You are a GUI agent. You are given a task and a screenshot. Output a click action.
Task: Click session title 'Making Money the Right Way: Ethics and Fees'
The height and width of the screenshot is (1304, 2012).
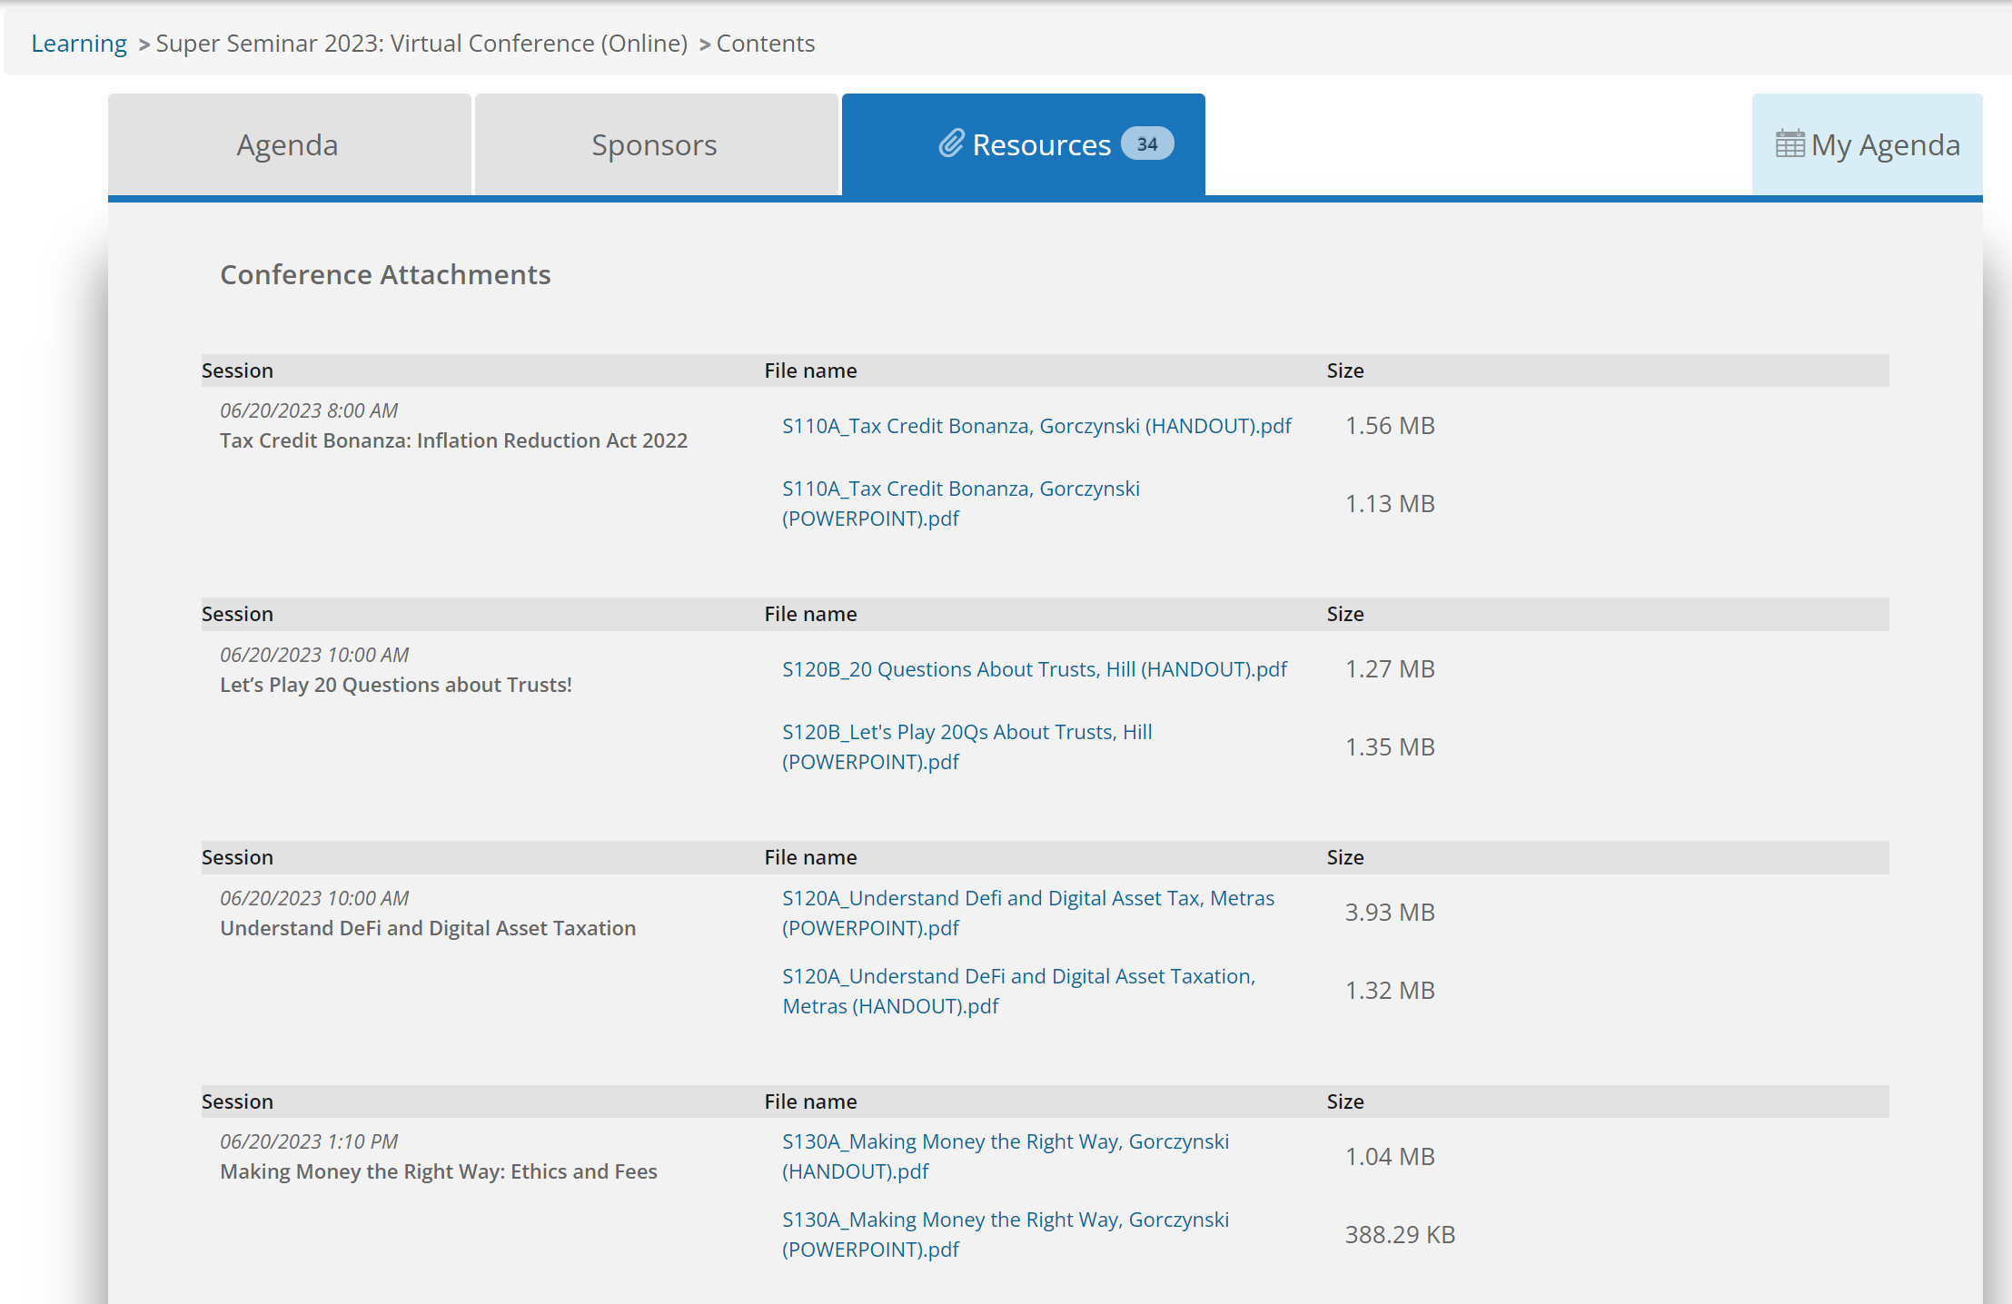coord(439,1171)
